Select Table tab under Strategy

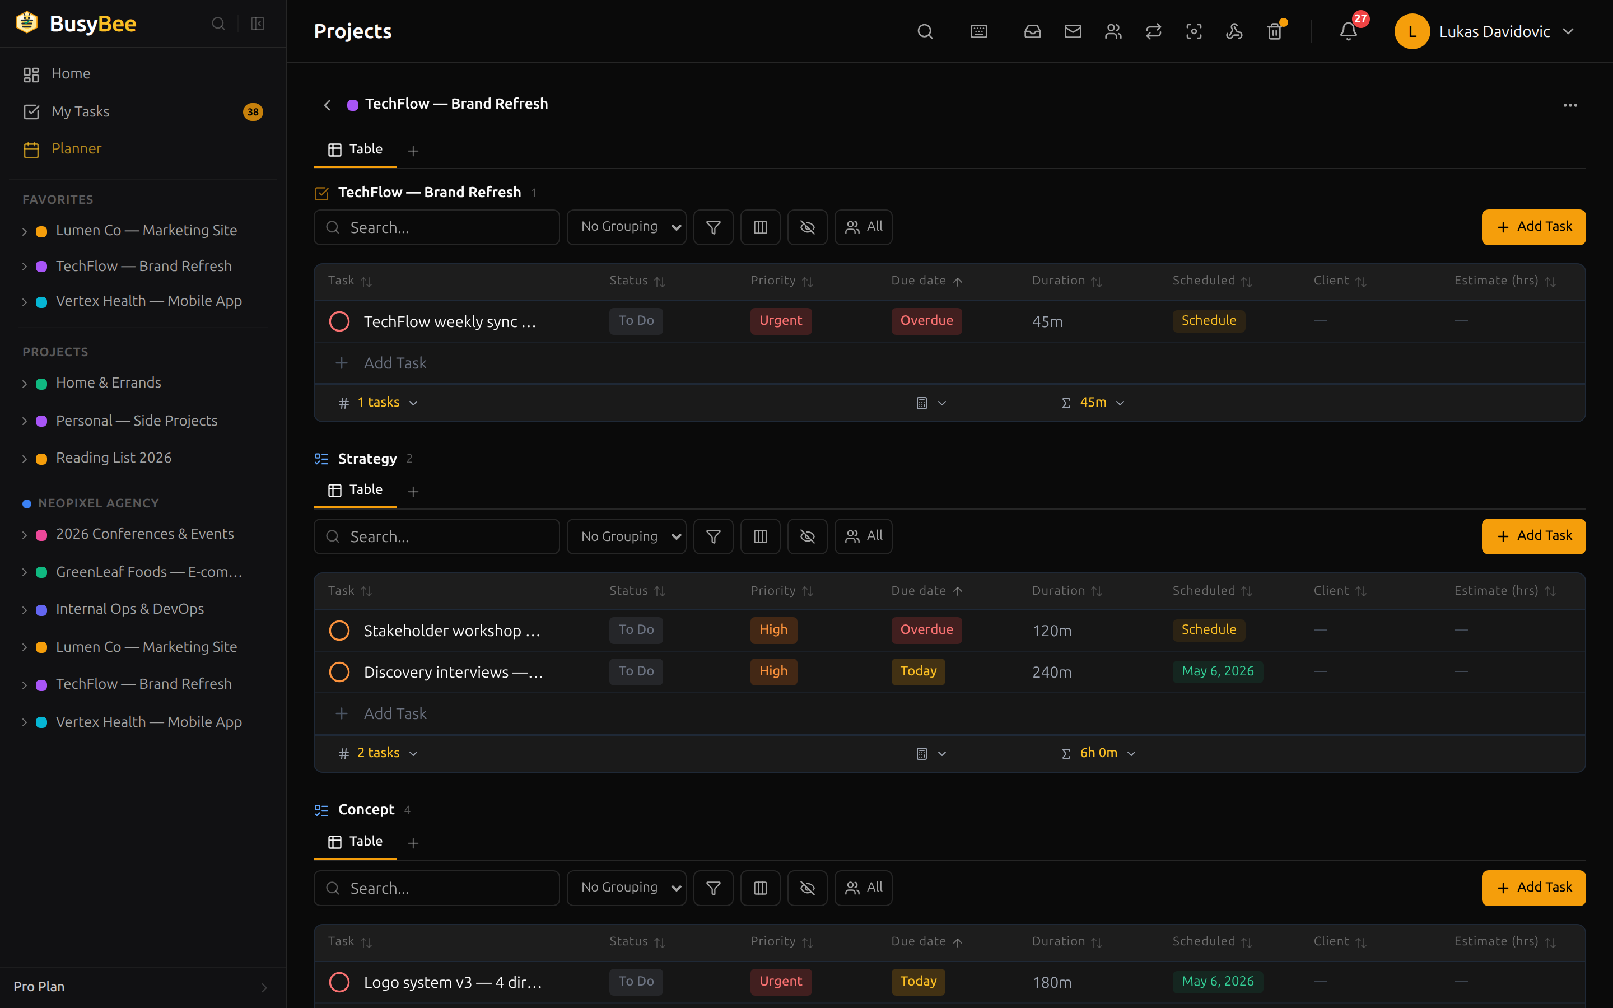tap(355, 490)
